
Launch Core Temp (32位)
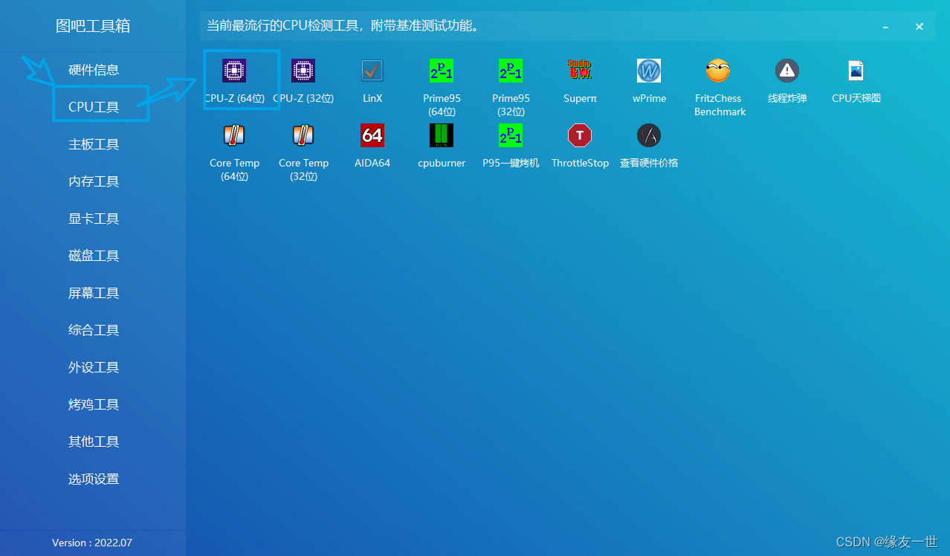point(303,152)
